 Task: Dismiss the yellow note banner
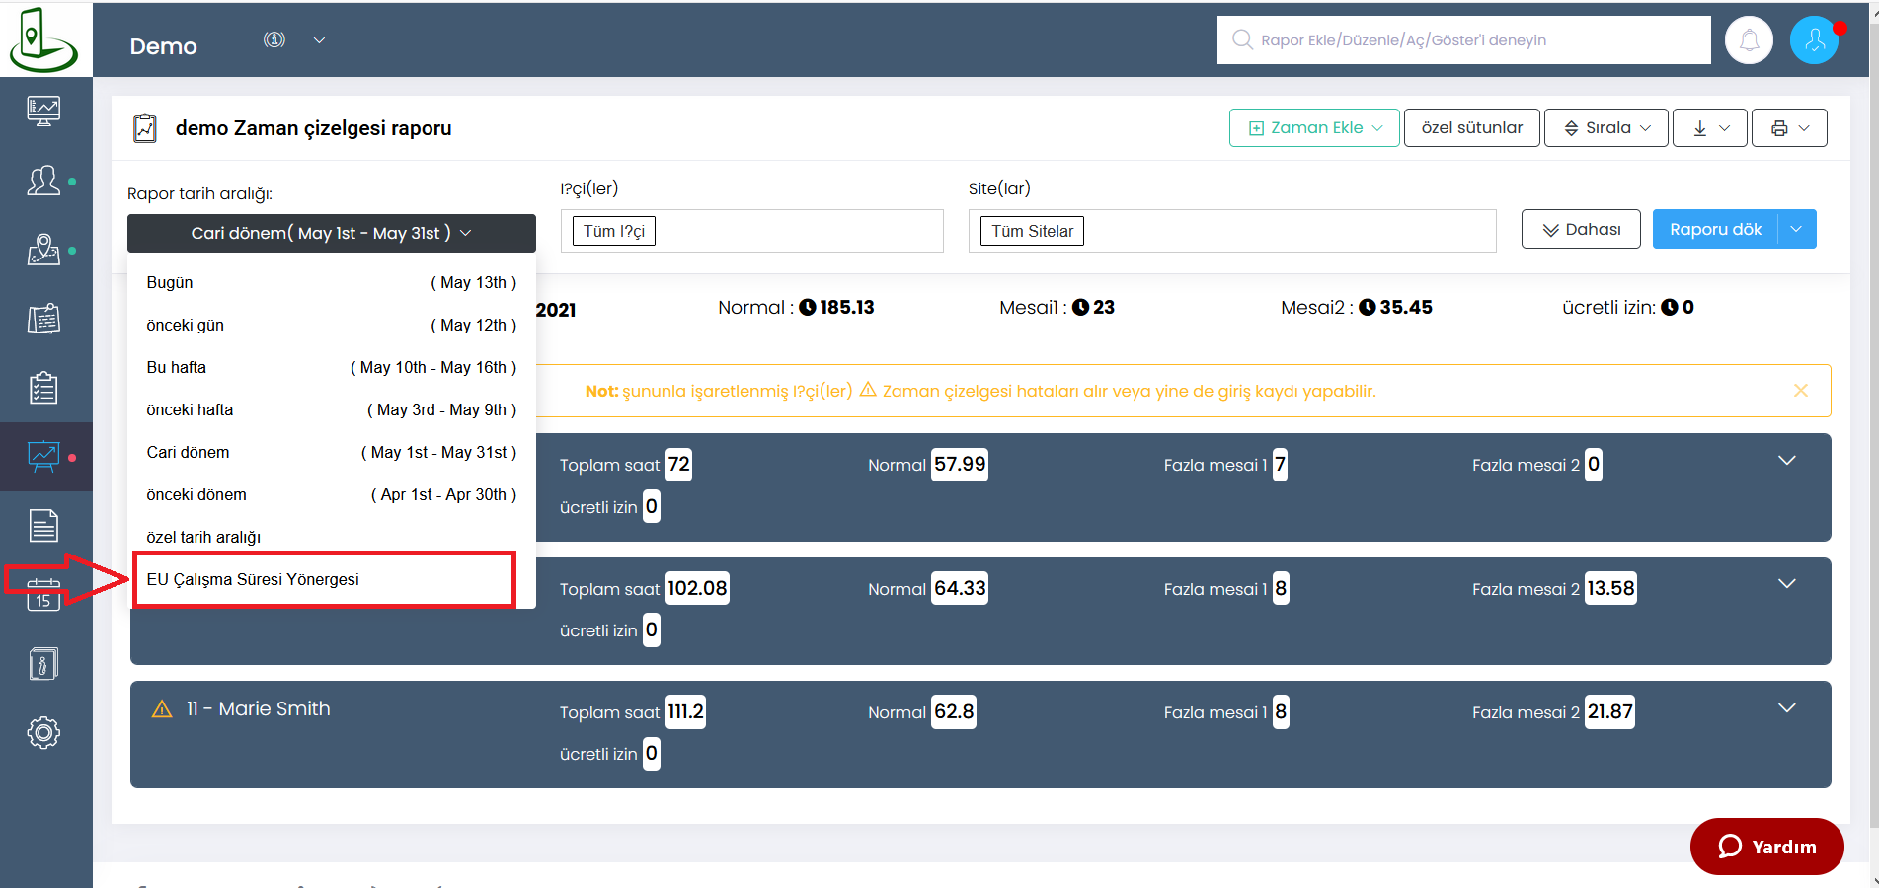[x=1800, y=391]
